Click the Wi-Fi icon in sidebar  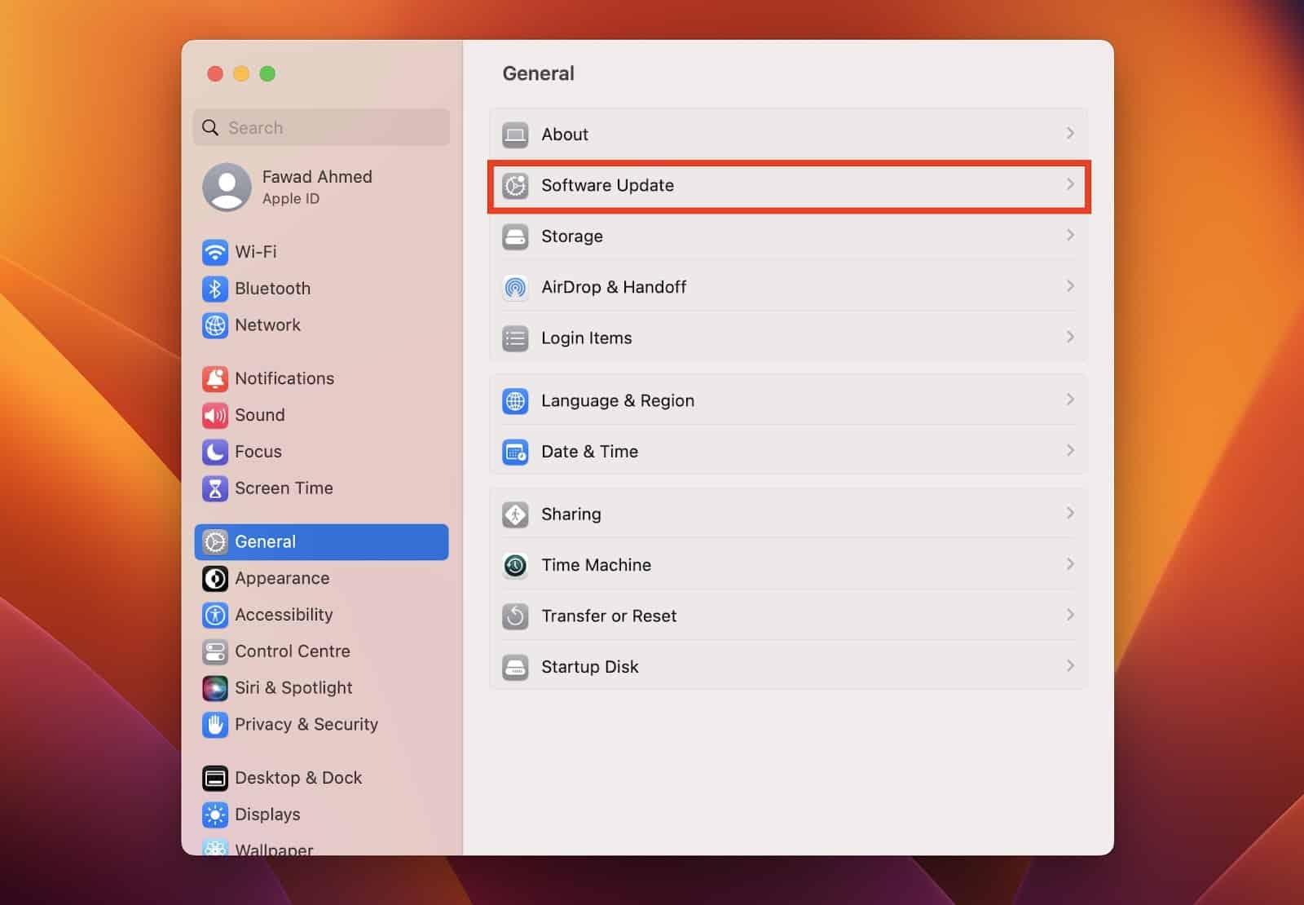point(215,252)
